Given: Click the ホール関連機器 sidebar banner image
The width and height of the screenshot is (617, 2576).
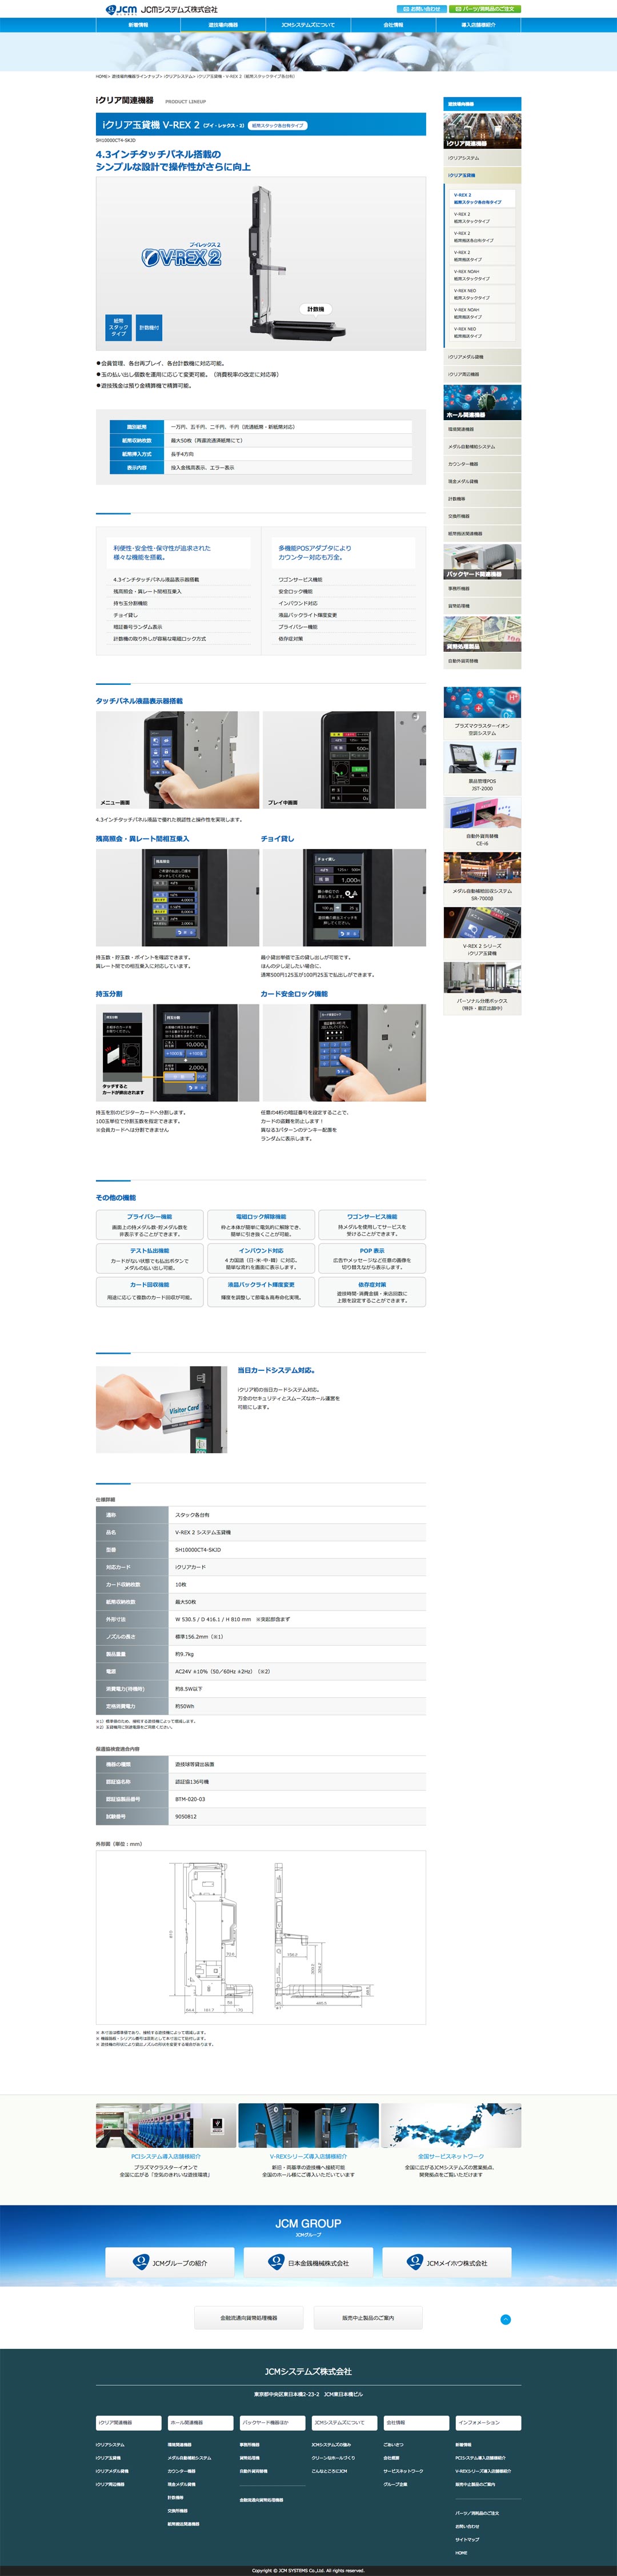Looking at the screenshot, I should (x=482, y=402).
